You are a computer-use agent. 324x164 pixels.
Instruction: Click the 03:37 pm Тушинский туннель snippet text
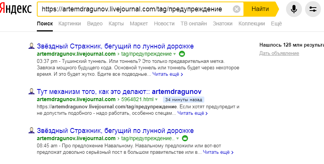click(138, 67)
